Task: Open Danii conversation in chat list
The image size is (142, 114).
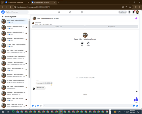Action: pyautogui.click(x=14, y=69)
